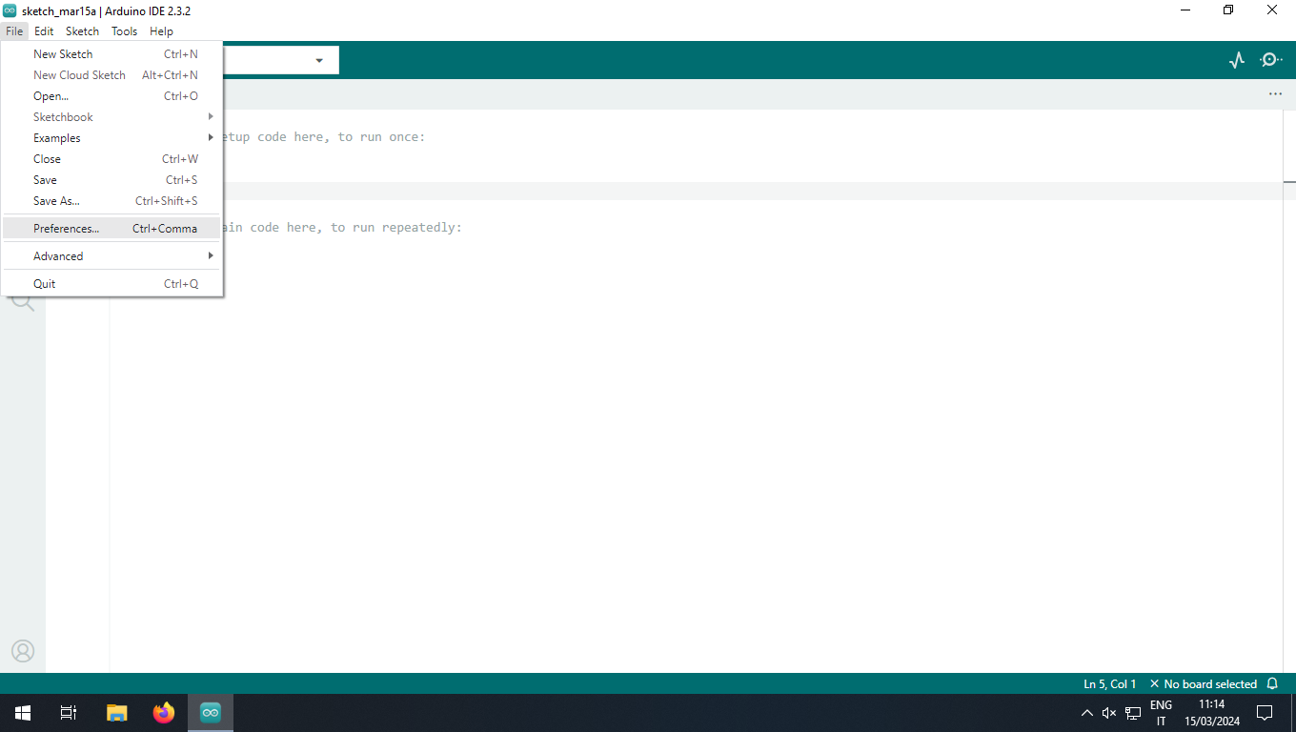Click 'Ln 5, Col 1' cursor position

click(x=1109, y=683)
